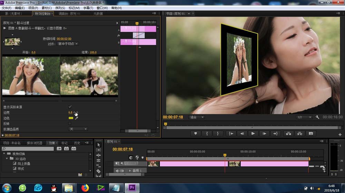Click timeline timecode 00:00:07:18
Viewport: 345px width, 193px height.
(x=122, y=149)
